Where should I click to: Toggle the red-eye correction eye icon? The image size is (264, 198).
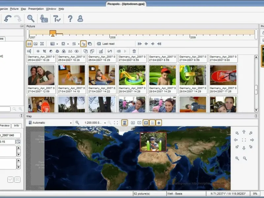coord(77,51)
